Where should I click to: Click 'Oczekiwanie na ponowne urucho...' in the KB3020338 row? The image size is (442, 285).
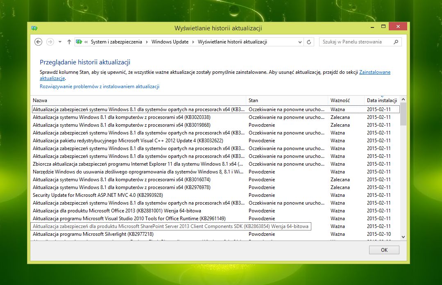click(x=286, y=117)
